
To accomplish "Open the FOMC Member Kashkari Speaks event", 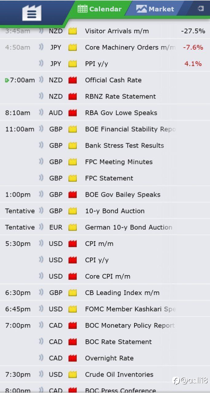I will pyautogui.click(x=130, y=309).
